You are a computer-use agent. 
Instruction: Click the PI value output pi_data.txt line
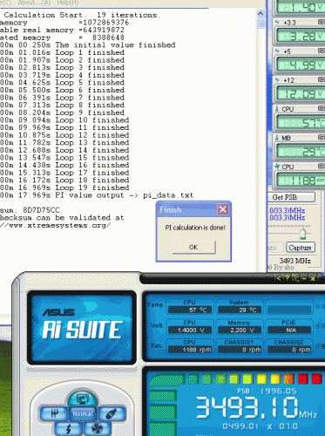click(x=97, y=195)
